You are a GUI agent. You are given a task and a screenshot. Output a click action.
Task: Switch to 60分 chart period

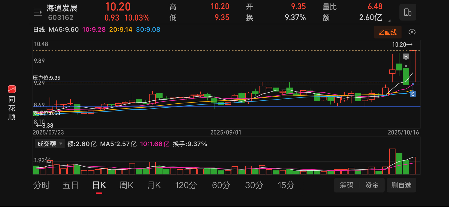221,185
